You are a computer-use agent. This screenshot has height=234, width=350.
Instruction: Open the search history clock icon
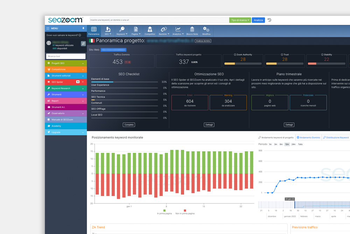coord(269,20)
